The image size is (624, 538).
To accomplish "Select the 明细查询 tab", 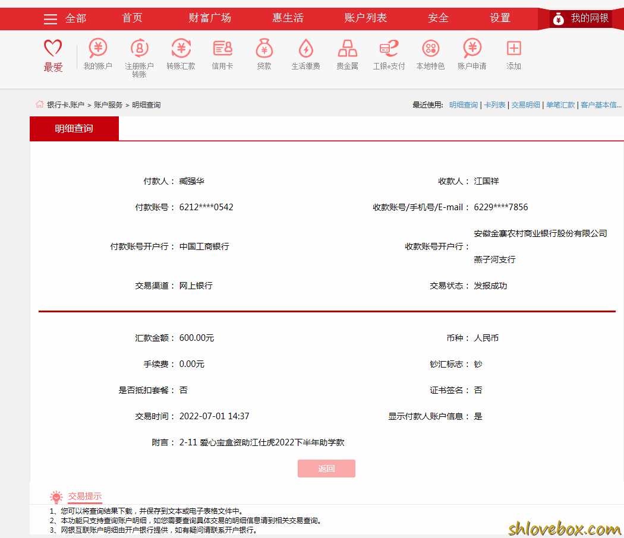I will point(74,128).
